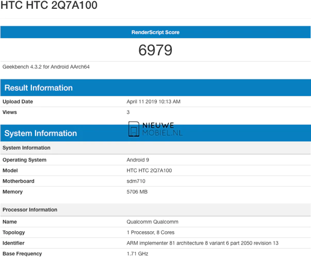Viewport: 311px width, 258px height.
Task: Select the Android 9 value
Action: 138,160
